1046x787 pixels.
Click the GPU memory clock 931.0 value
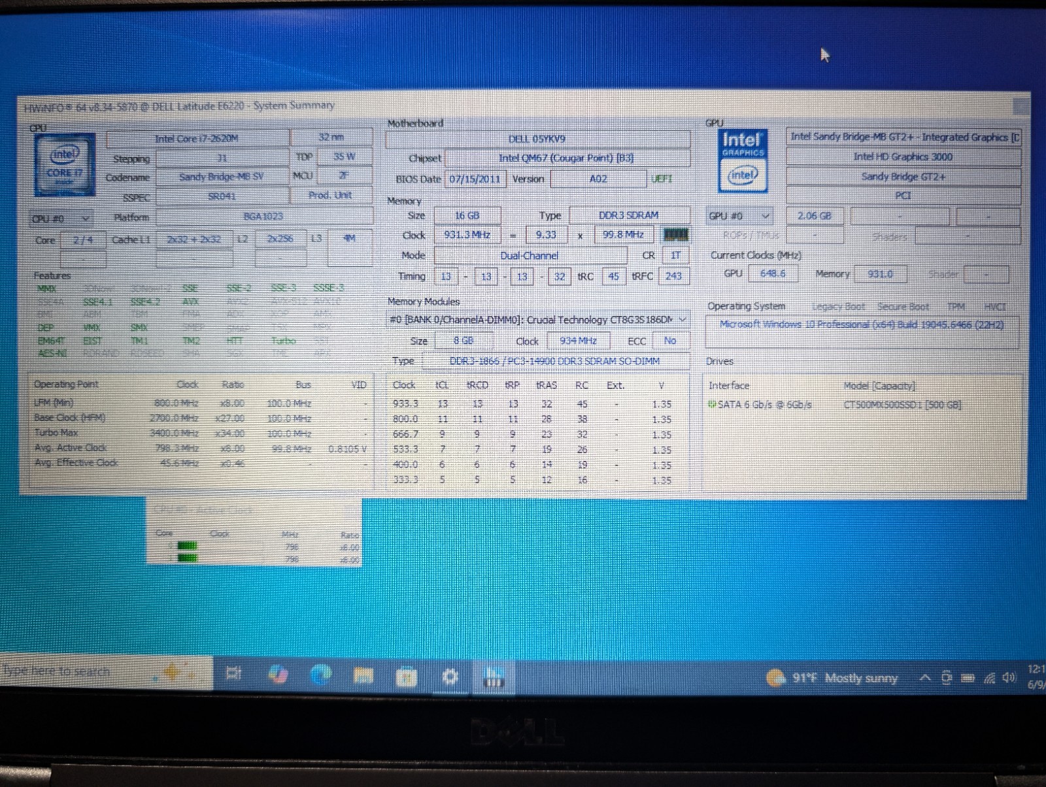880,274
